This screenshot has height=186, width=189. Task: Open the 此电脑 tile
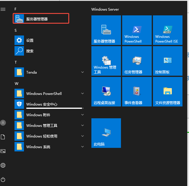[x=106, y=133]
